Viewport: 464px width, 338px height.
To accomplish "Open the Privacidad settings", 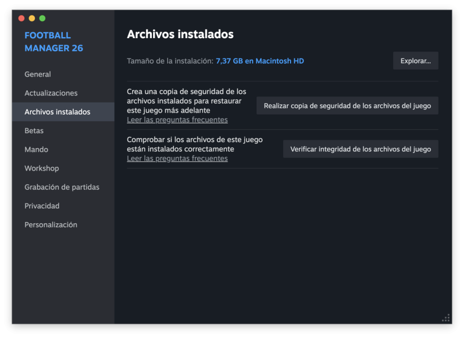I will tap(42, 206).
